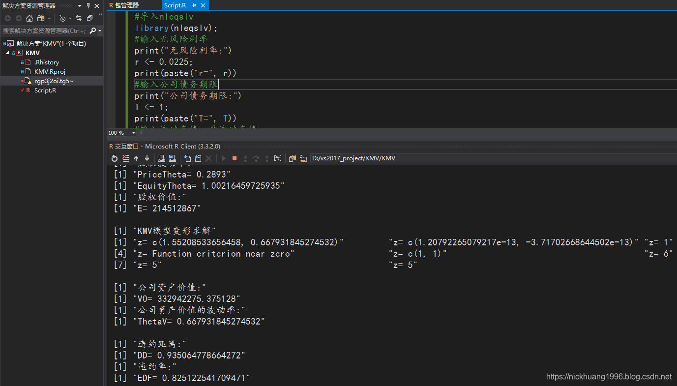The width and height of the screenshot is (677, 386).
Task: Click the Forward arrow in Solution Explorer toolbar
Action: (x=19, y=18)
